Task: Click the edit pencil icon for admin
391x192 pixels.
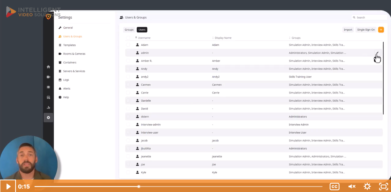Action: tap(377, 53)
